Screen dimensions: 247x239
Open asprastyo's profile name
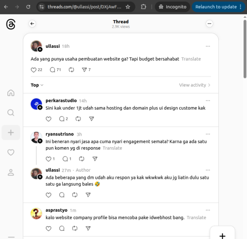(x=56, y=210)
